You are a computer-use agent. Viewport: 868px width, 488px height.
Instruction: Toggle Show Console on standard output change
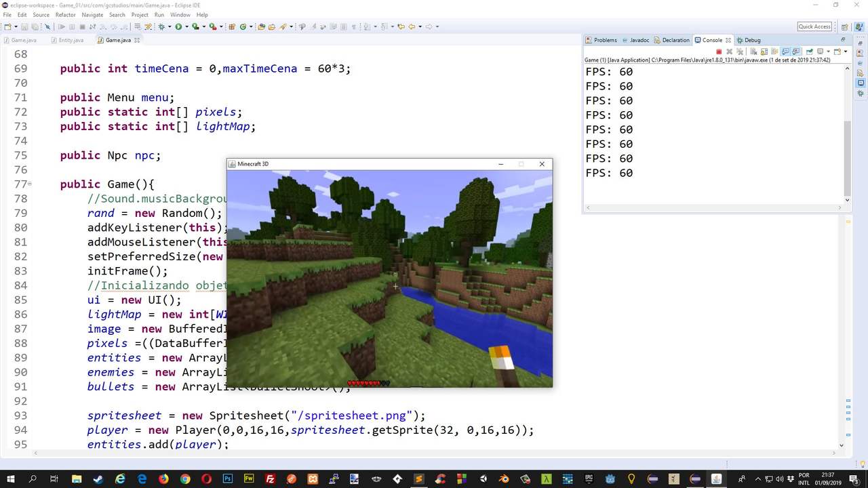[785, 52]
